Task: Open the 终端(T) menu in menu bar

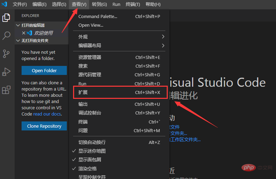Action: pos(133,5)
